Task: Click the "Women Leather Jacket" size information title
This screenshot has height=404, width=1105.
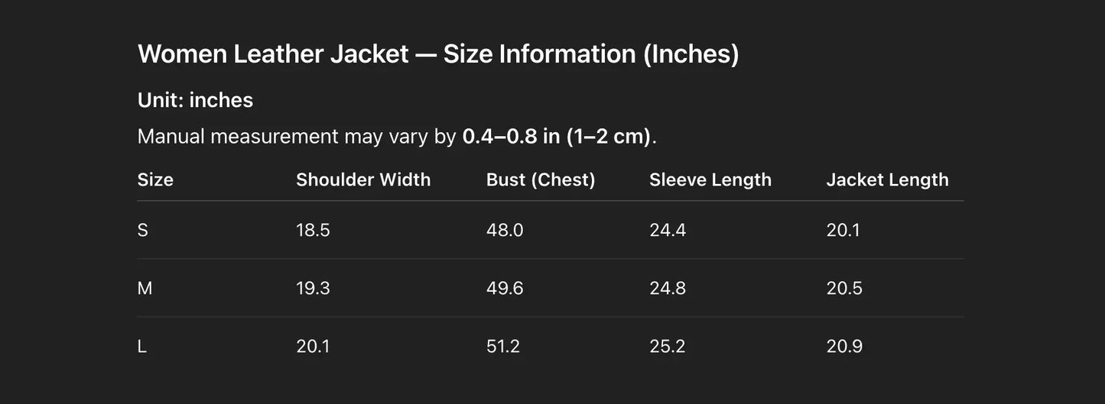Action: tap(438, 54)
